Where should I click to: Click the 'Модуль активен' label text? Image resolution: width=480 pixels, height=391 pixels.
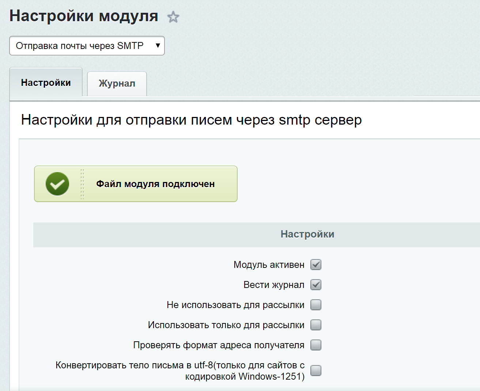tap(269, 265)
